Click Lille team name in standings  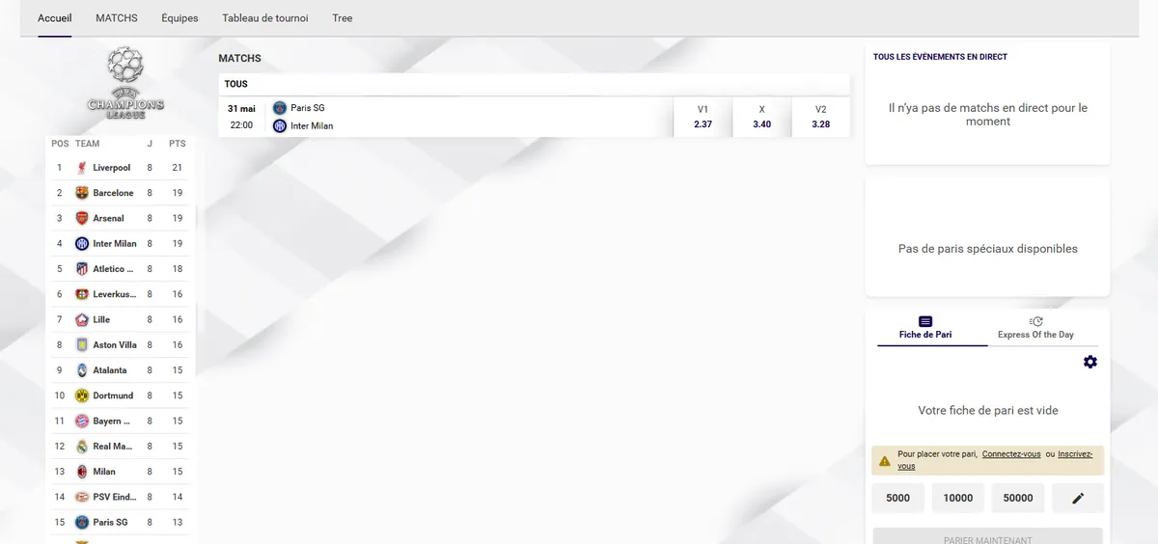point(101,319)
